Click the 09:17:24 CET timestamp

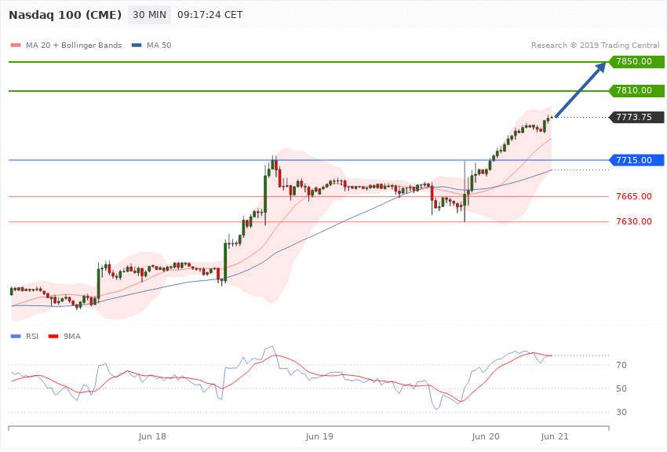[210, 15]
